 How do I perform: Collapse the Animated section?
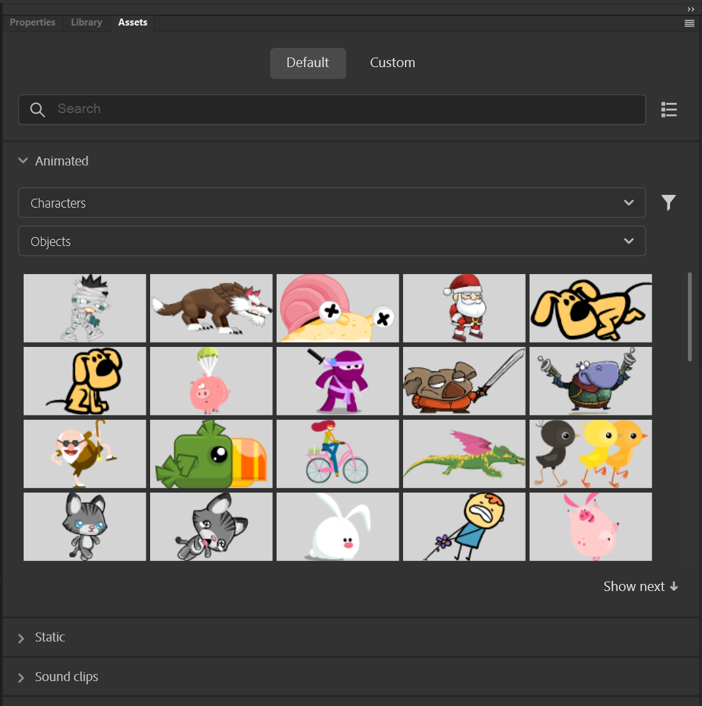point(23,160)
